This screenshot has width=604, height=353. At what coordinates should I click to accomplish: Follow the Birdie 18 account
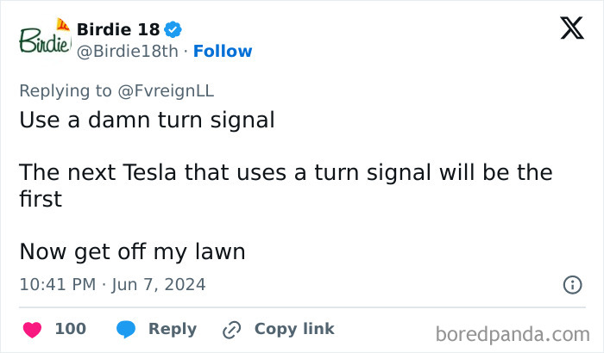coord(223,52)
